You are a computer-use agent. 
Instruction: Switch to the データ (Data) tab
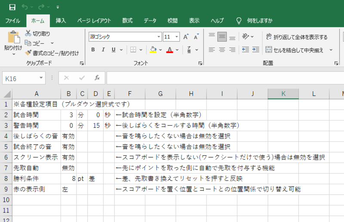[150, 21]
